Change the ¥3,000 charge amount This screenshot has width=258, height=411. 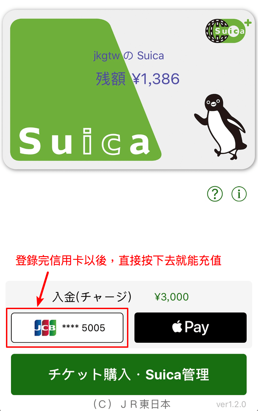172,297
